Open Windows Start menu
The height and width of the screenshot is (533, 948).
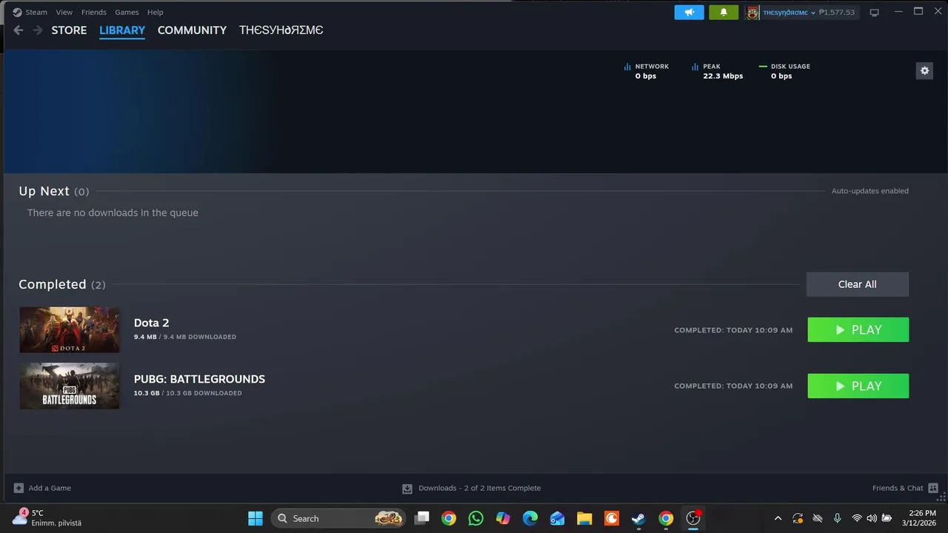255,518
